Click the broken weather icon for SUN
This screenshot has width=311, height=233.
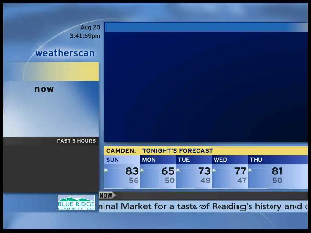click(106, 171)
